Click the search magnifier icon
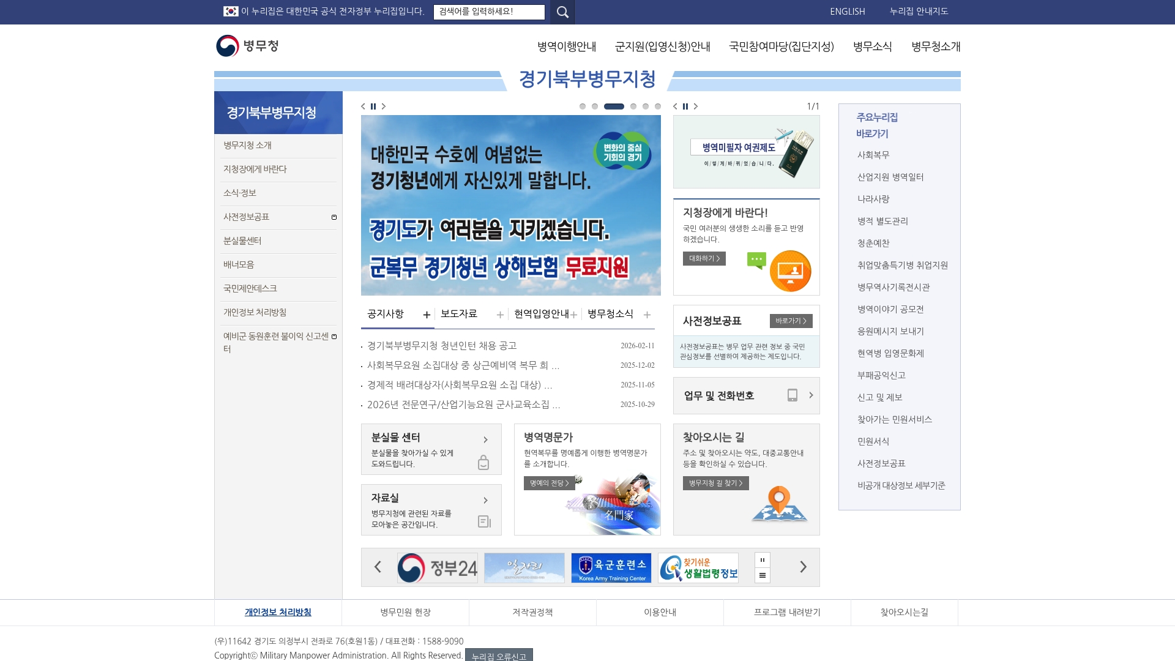 562,12
